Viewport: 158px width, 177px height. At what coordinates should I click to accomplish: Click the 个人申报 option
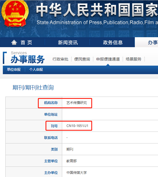pos(36,70)
